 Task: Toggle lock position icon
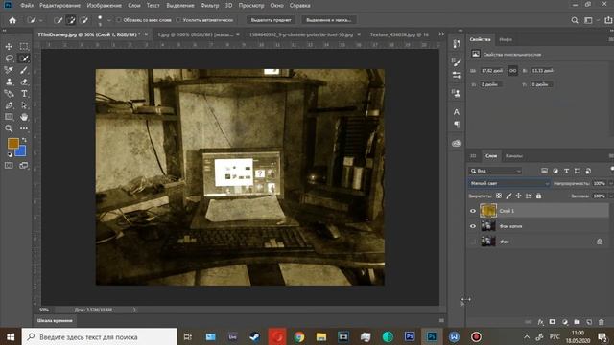point(518,195)
